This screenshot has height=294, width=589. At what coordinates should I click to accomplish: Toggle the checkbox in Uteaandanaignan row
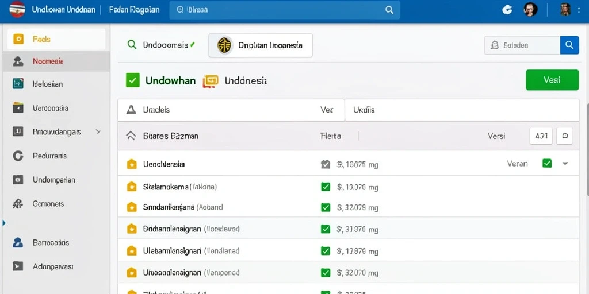click(x=326, y=273)
